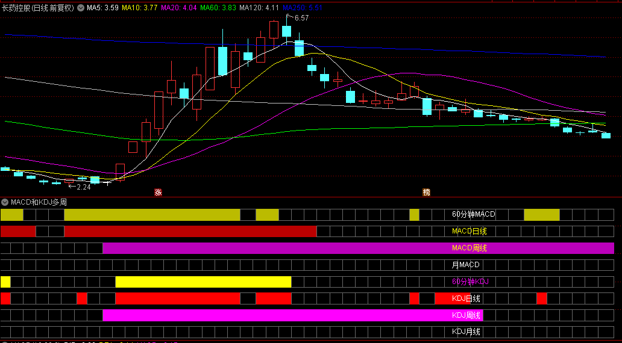Click the MA10: 3.77 indicator value
Screen dimensions: 622x343
(x=140, y=8)
